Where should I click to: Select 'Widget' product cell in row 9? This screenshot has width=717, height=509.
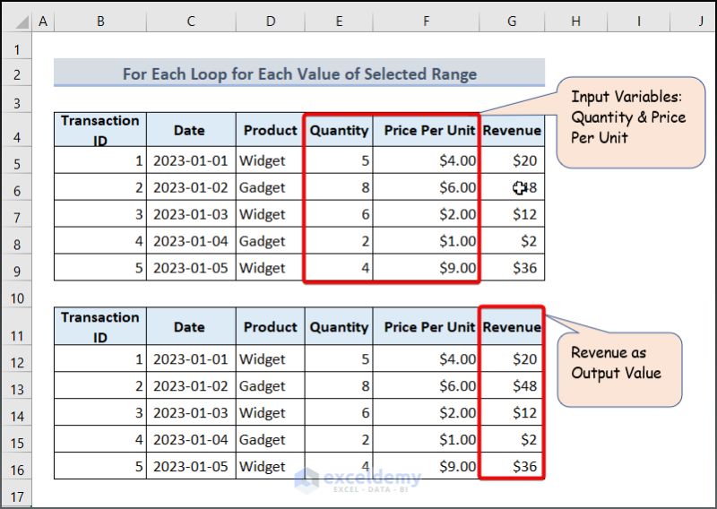271,268
